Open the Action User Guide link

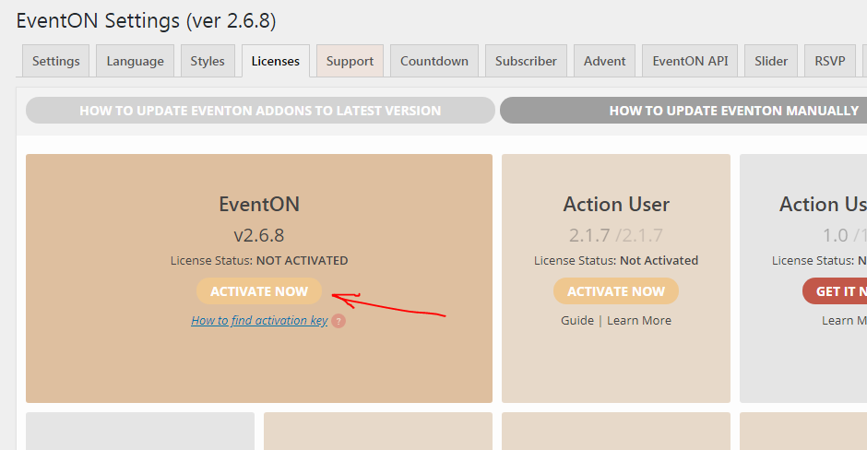[577, 321]
